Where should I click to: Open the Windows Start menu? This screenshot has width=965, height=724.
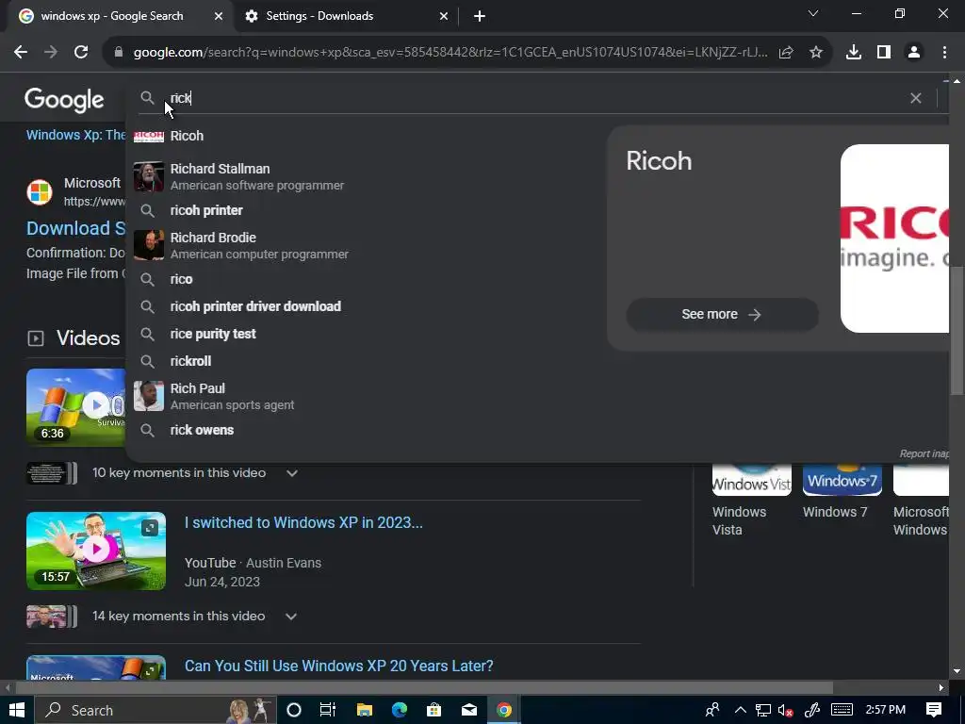click(17, 710)
